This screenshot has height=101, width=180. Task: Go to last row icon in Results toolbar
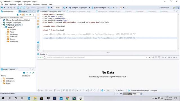click(87, 90)
